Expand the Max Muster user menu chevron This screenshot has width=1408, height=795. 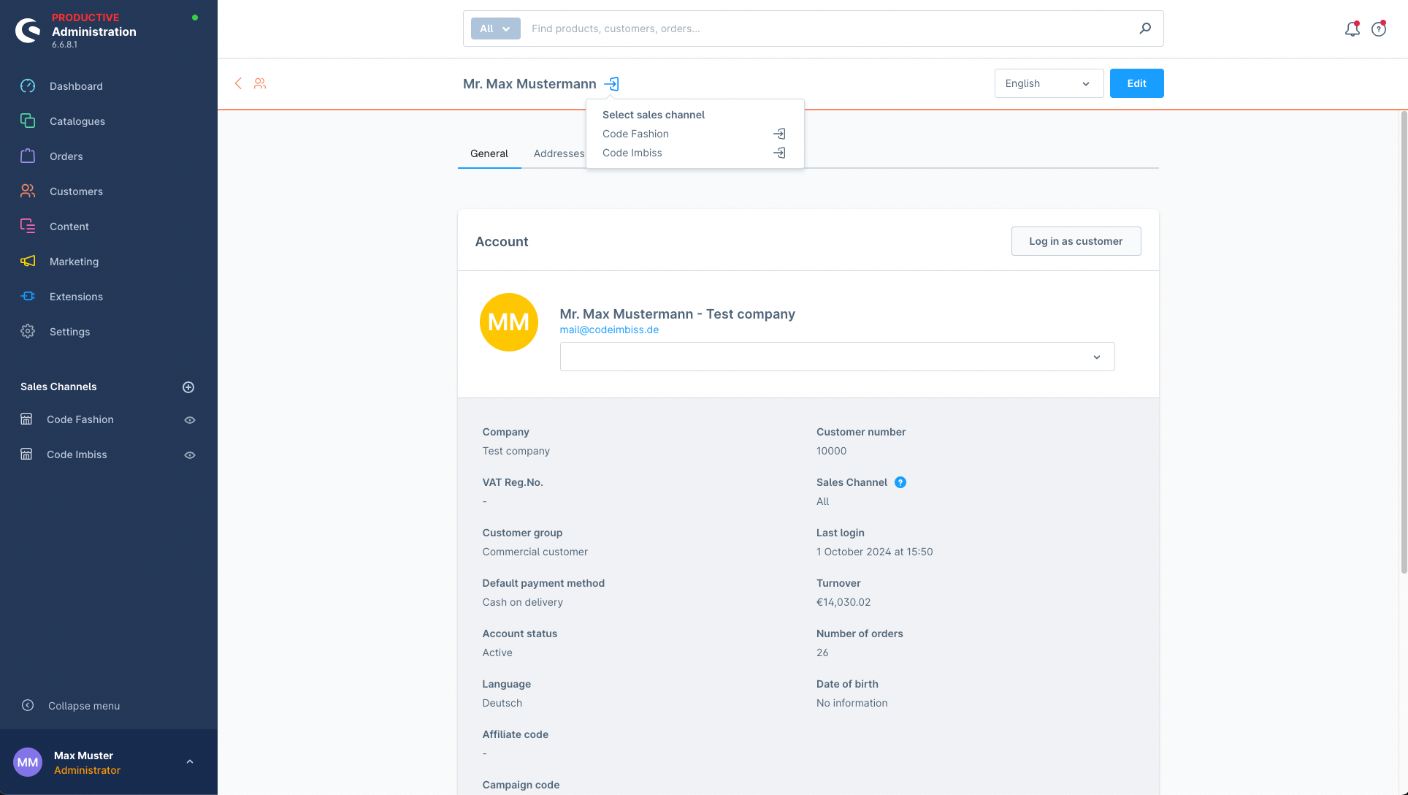click(x=190, y=762)
